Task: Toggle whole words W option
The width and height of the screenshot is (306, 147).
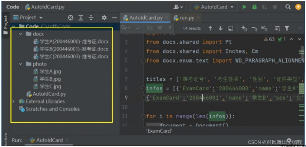Action: [160, 28]
